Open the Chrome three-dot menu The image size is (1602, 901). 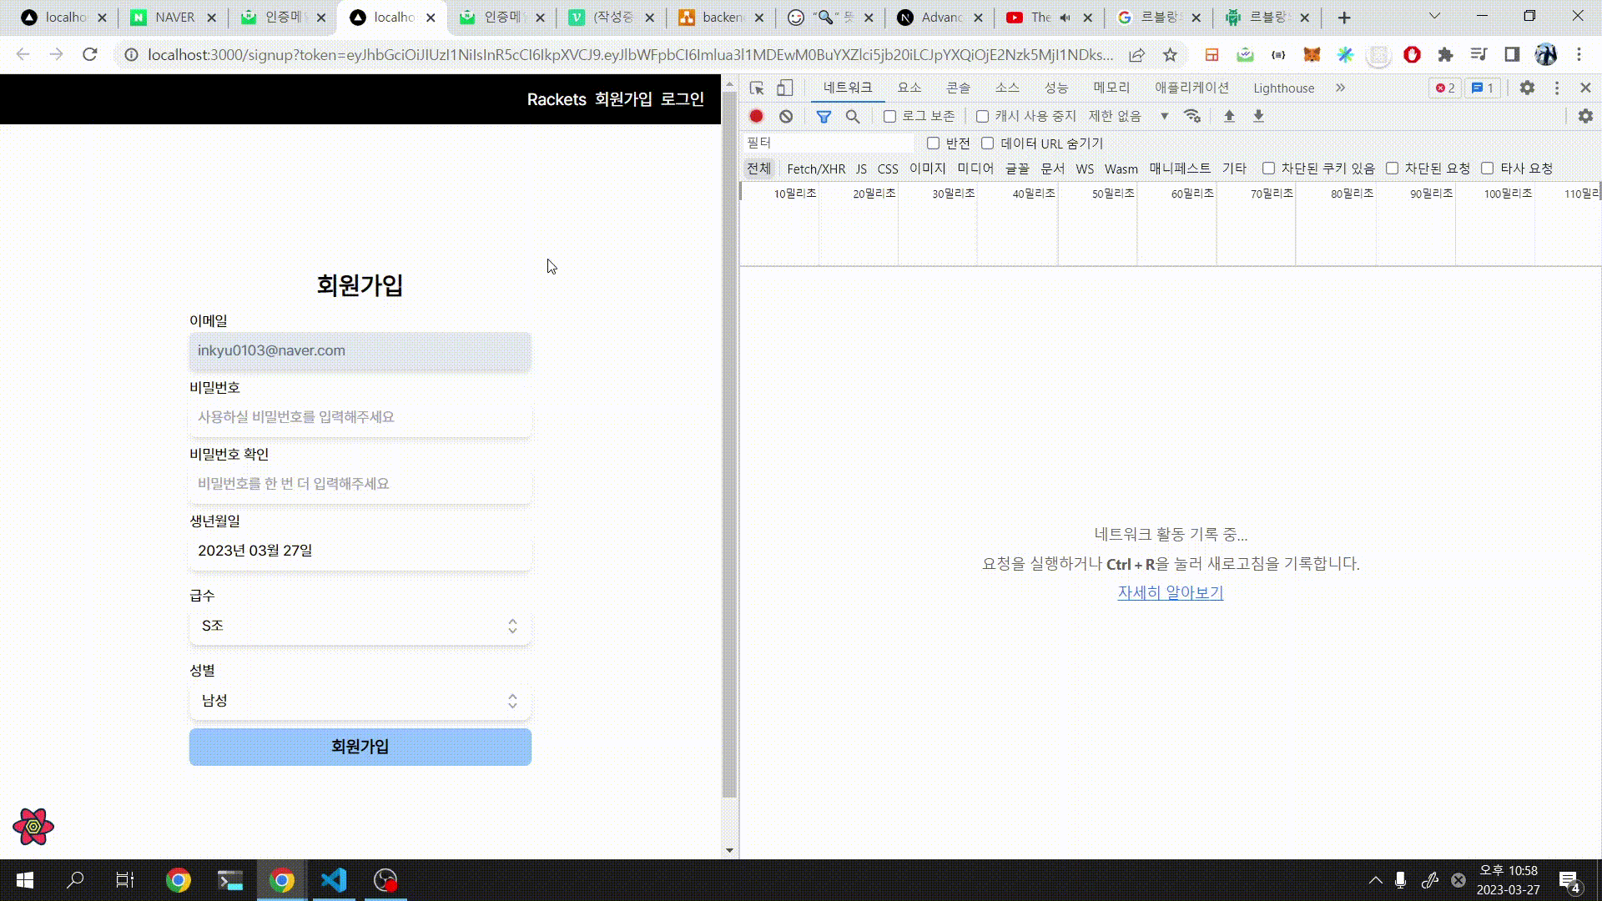coord(1579,55)
